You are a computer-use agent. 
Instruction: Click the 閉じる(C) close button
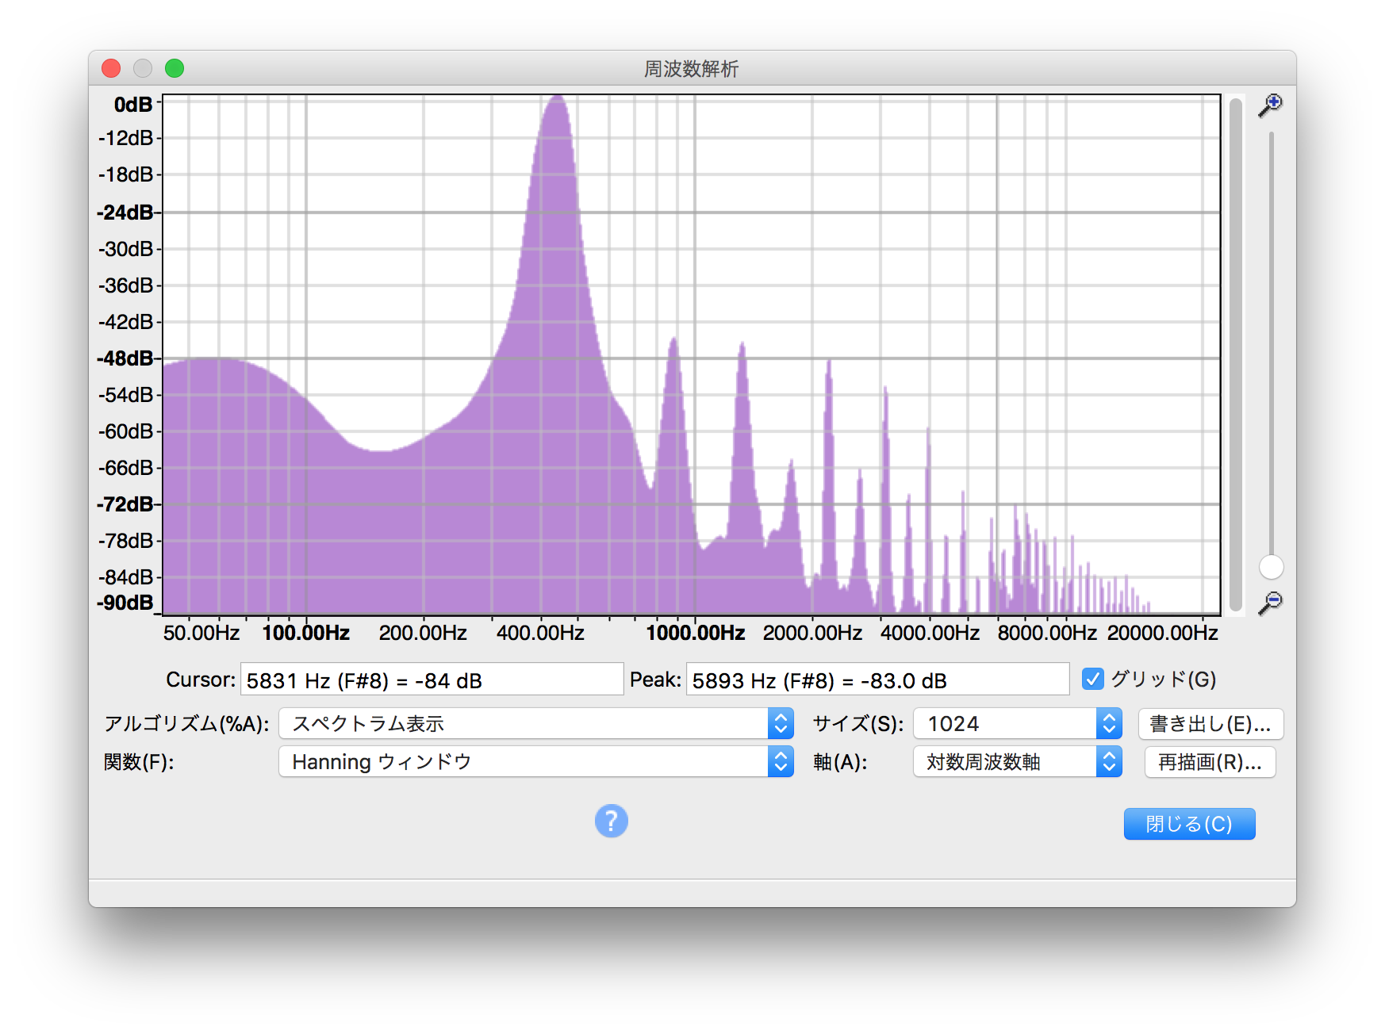tap(1189, 824)
